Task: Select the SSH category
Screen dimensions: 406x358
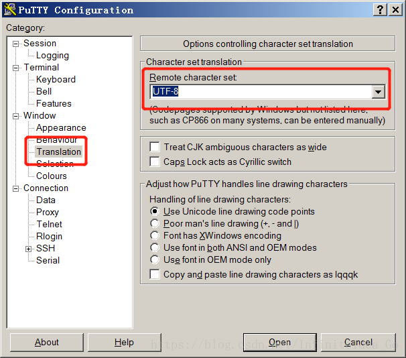Action: pyautogui.click(x=46, y=248)
